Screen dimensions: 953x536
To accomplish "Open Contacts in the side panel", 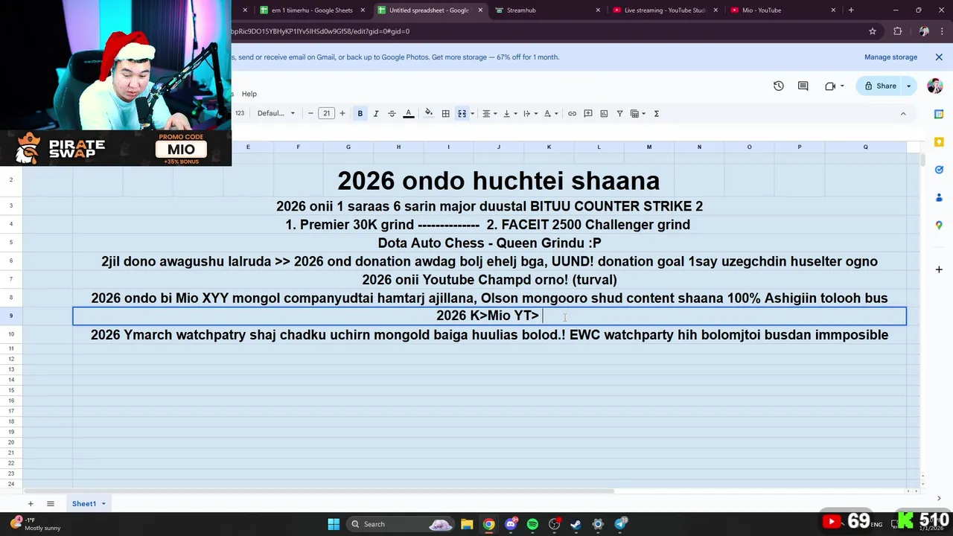I will [x=939, y=197].
